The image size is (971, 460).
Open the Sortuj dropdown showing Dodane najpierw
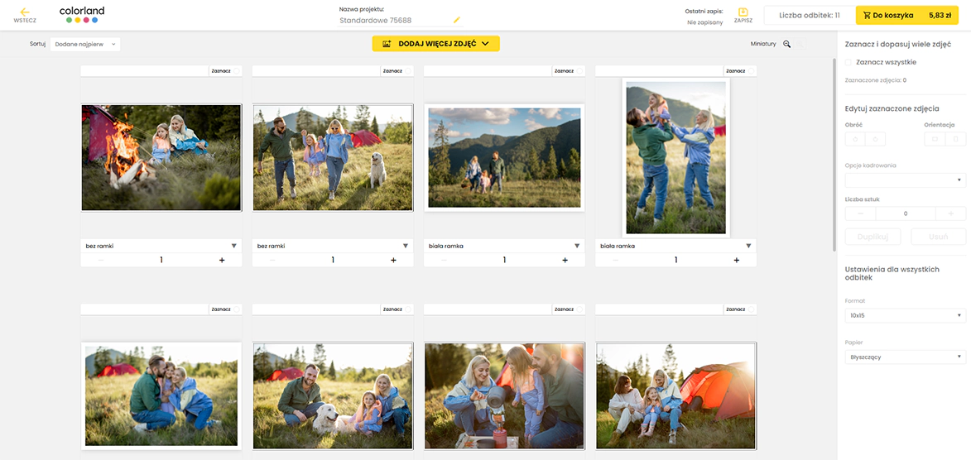(85, 44)
